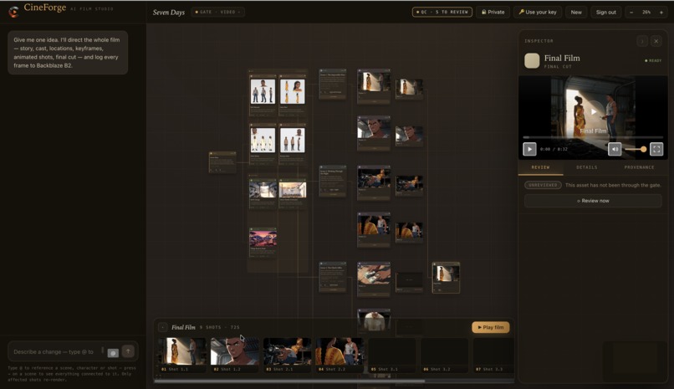
Task: Click the Final Film asset swatch icon
Action: click(532, 60)
